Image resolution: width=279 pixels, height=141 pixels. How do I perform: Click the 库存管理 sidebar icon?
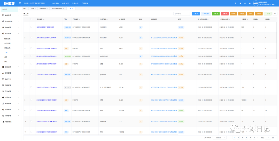point(3,27)
